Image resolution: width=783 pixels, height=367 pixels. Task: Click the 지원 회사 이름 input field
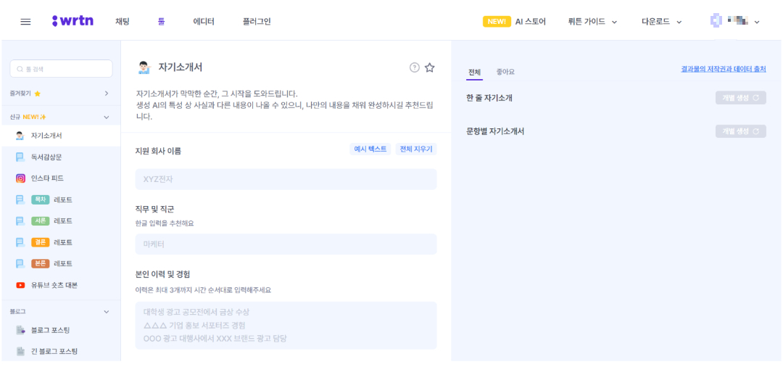click(286, 179)
